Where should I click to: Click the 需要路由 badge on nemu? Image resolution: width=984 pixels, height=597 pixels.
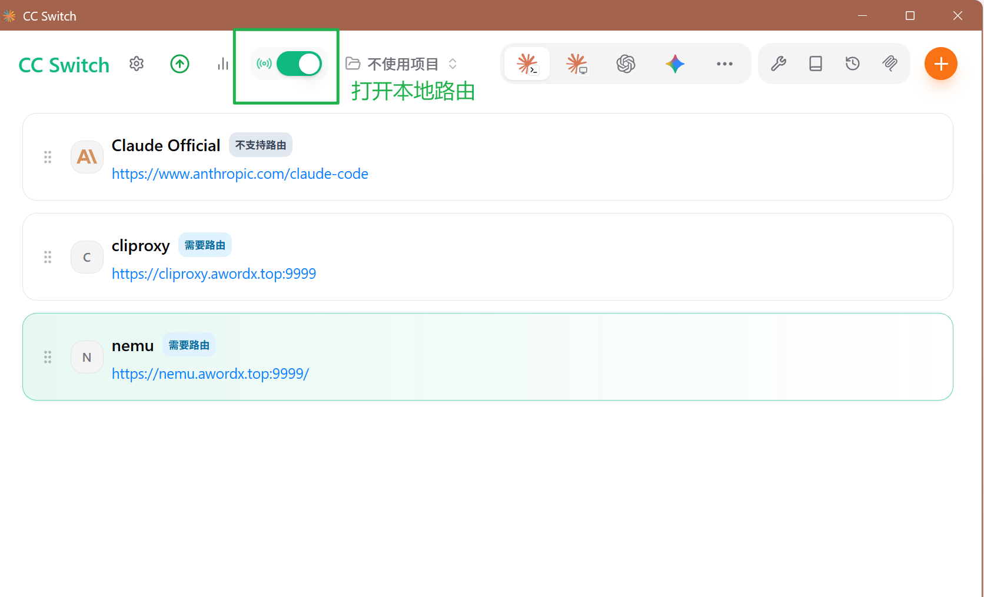coord(189,345)
